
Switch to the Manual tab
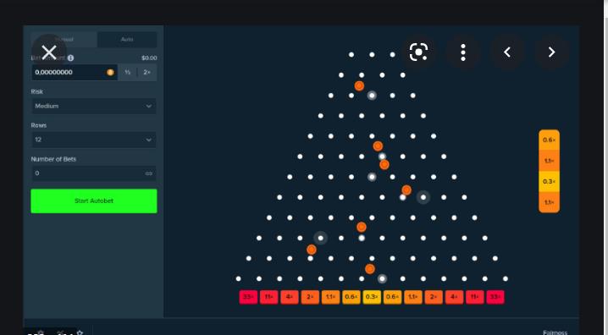click(64, 40)
